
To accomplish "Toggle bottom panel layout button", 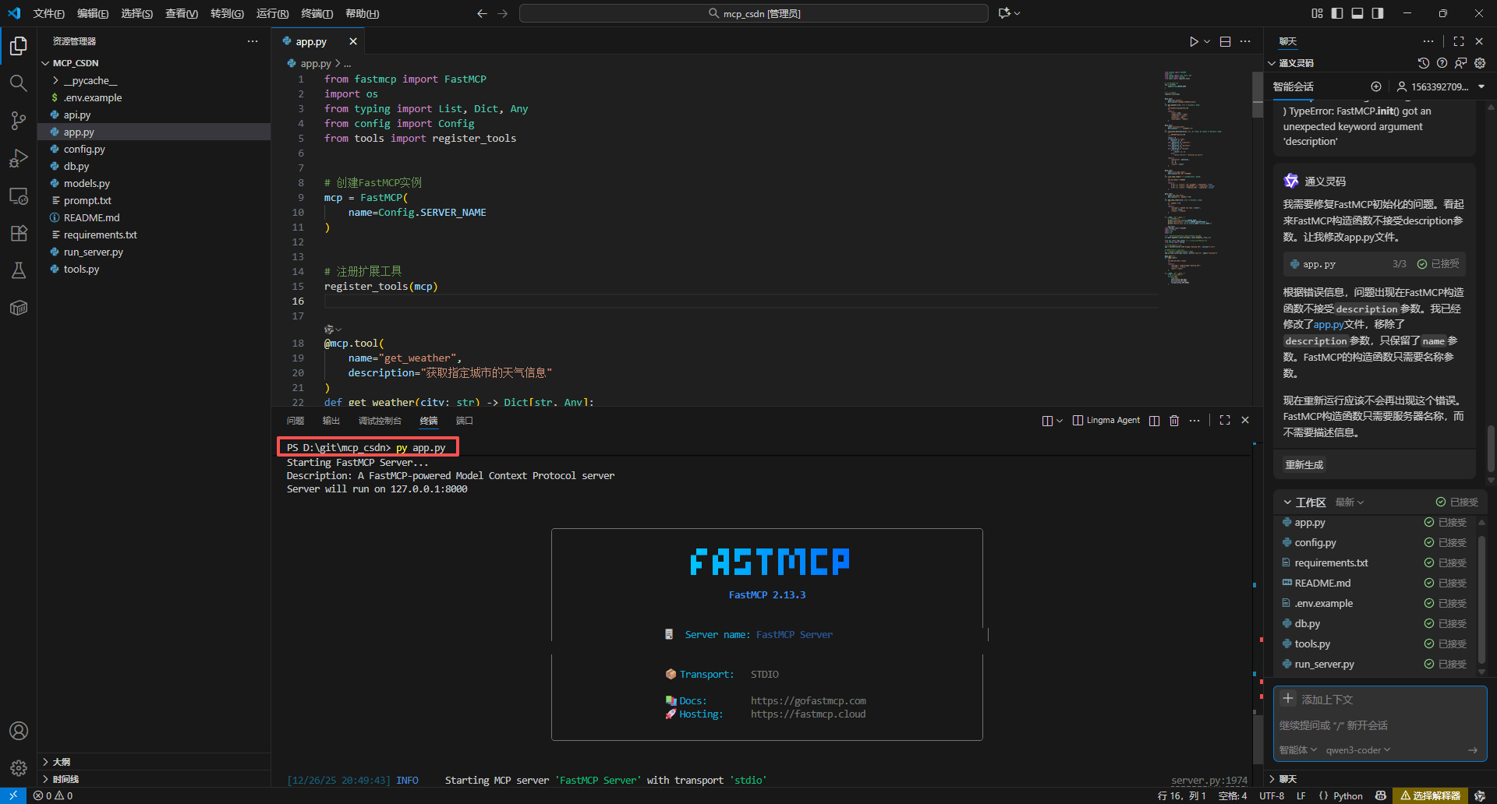I will click(1357, 13).
